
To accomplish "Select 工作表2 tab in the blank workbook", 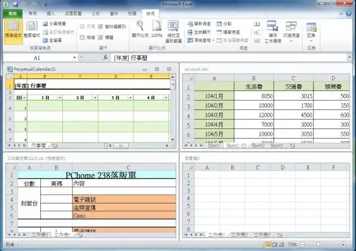I will [x=239, y=234].
